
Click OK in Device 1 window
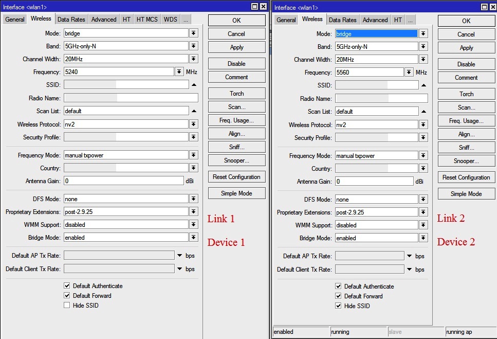pos(236,20)
